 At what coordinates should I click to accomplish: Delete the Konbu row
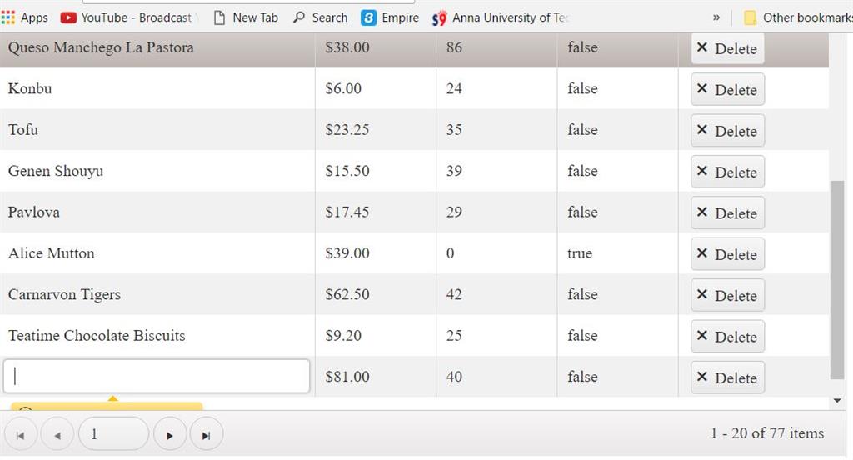[x=727, y=90]
